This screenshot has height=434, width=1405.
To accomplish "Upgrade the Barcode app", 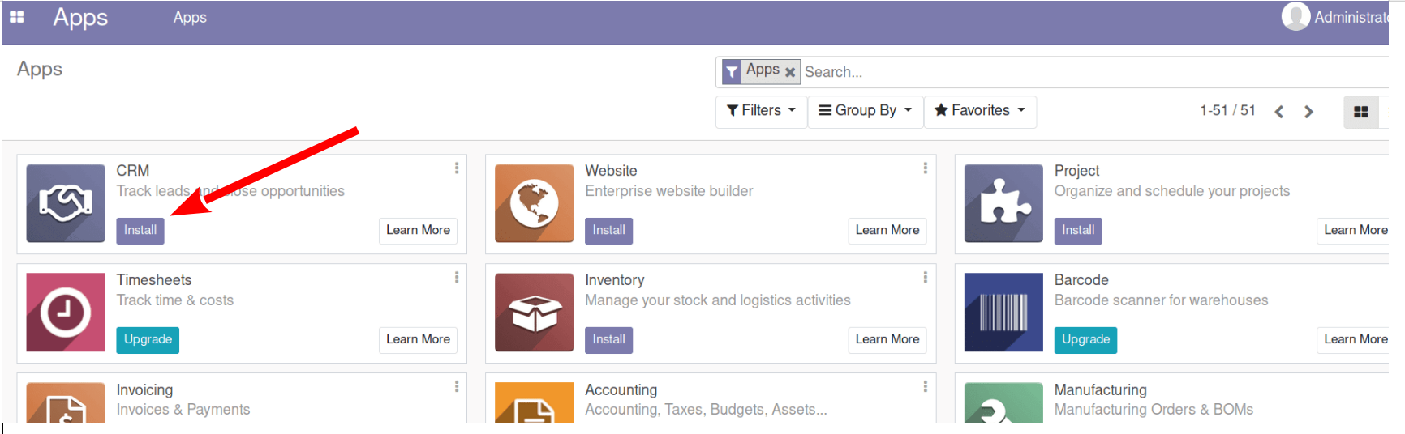I will (1085, 340).
